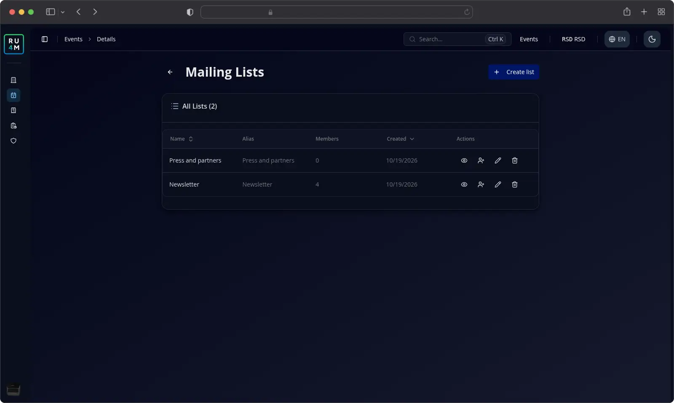The height and width of the screenshot is (403, 674).
Task: Open browser sidebar dropdown chevron
Action: (63, 12)
